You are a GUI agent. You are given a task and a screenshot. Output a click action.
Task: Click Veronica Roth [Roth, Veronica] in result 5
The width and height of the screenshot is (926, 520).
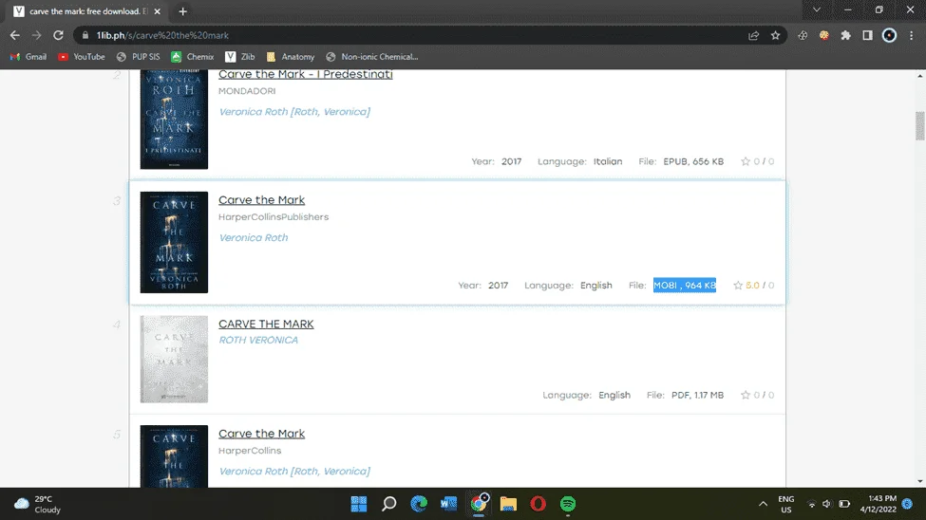294,471
